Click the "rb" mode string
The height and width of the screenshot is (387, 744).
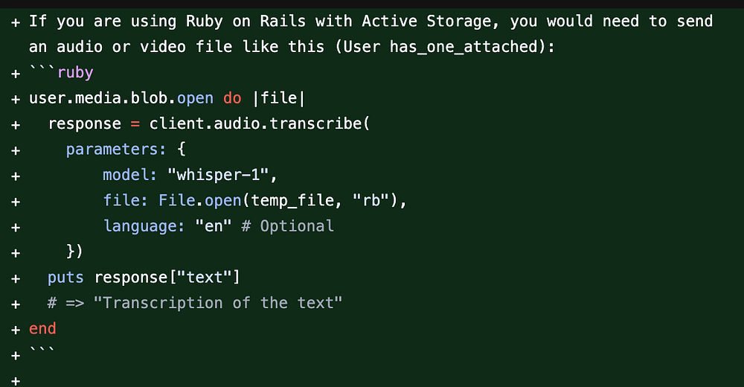pyautogui.click(x=371, y=200)
